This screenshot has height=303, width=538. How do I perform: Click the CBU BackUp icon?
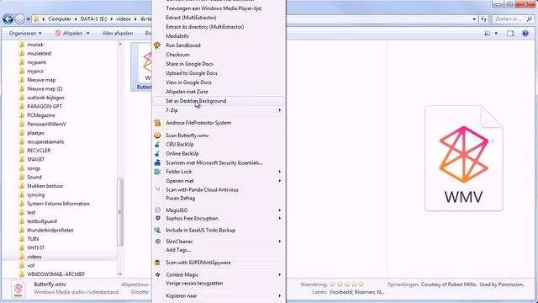(x=157, y=145)
